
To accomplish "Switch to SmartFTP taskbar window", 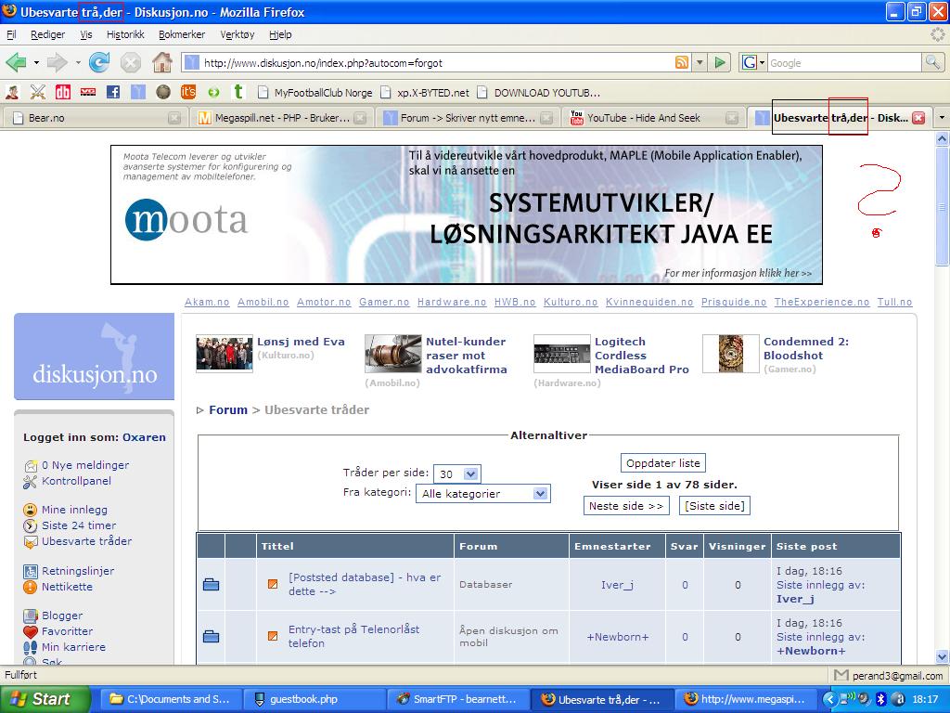I will [457, 699].
